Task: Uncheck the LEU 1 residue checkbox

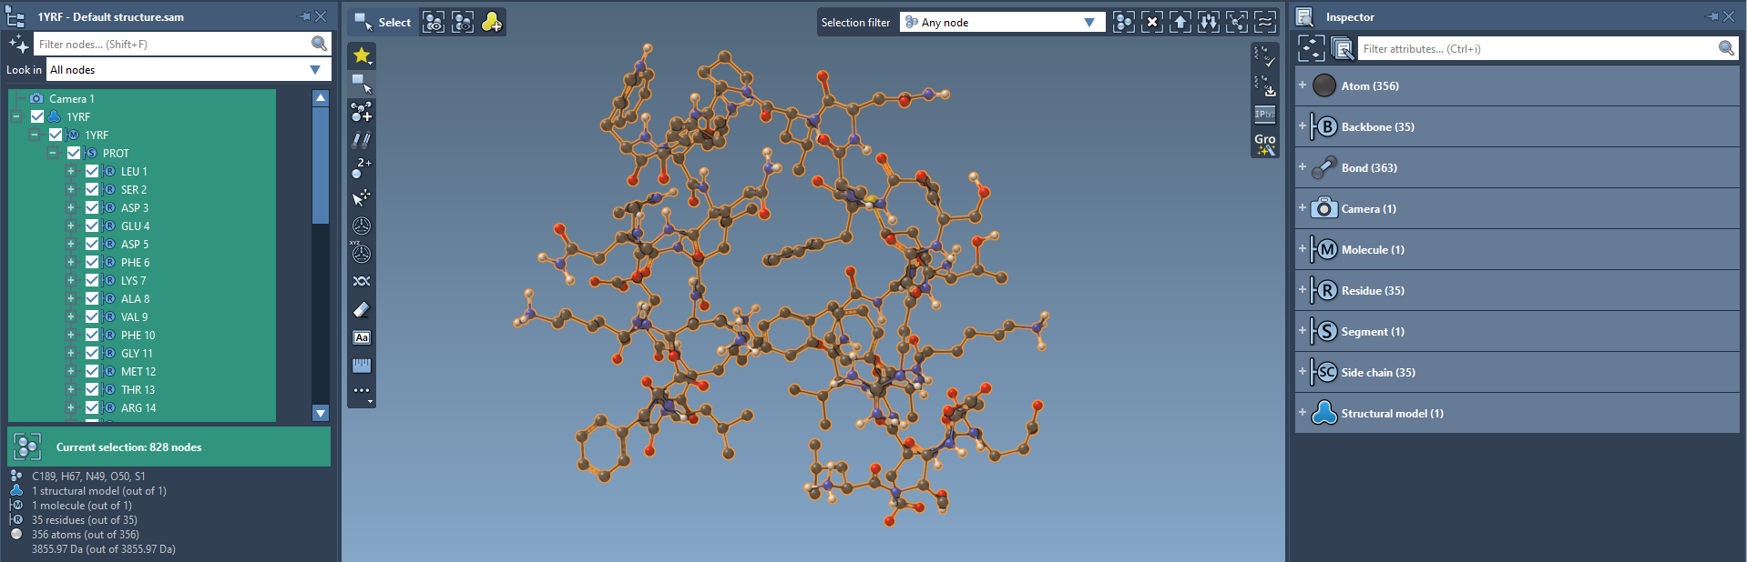Action: tap(92, 172)
